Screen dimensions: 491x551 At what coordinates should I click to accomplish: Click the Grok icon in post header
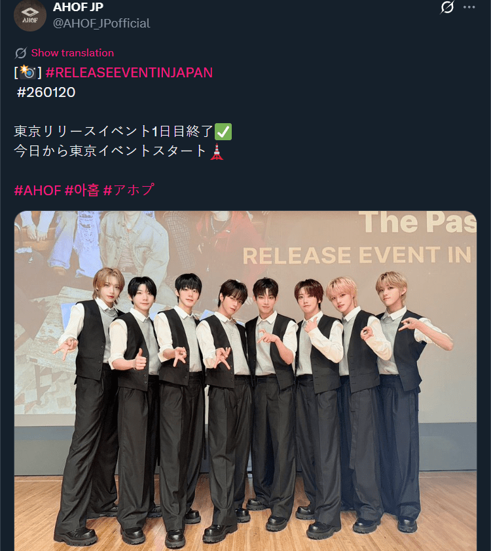[x=446, y=7]
